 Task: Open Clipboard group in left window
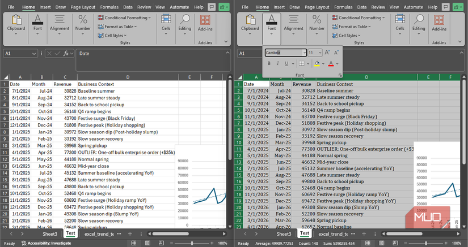point(16,24)
